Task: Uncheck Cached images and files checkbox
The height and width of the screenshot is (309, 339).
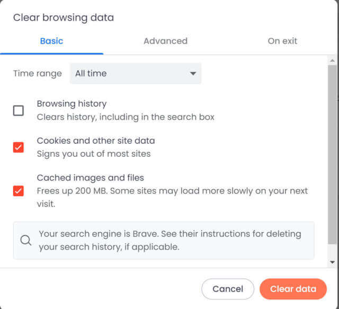Action: click(x=19, y=191)
